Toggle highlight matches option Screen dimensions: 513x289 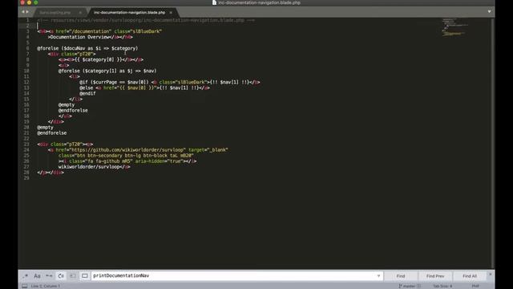(x=85, y=276)
